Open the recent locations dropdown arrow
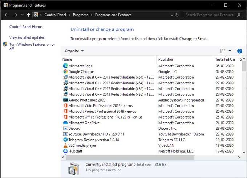This screenshot has width=247, height=178. [23, 15]
